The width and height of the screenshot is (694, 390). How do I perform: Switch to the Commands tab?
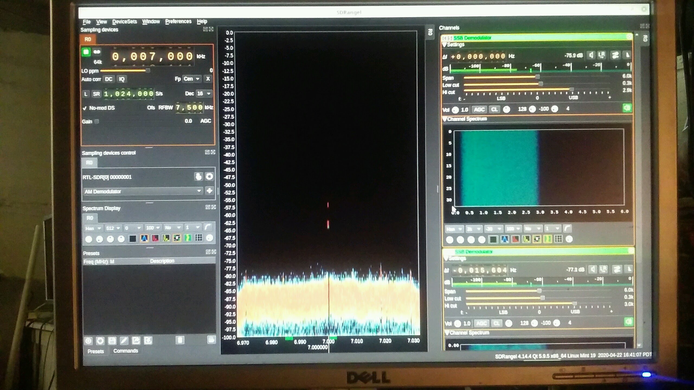(x=126, y=351)
